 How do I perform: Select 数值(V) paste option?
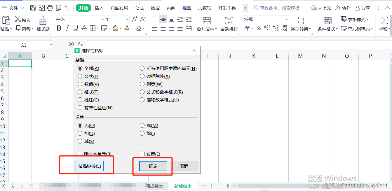[88, 84]
